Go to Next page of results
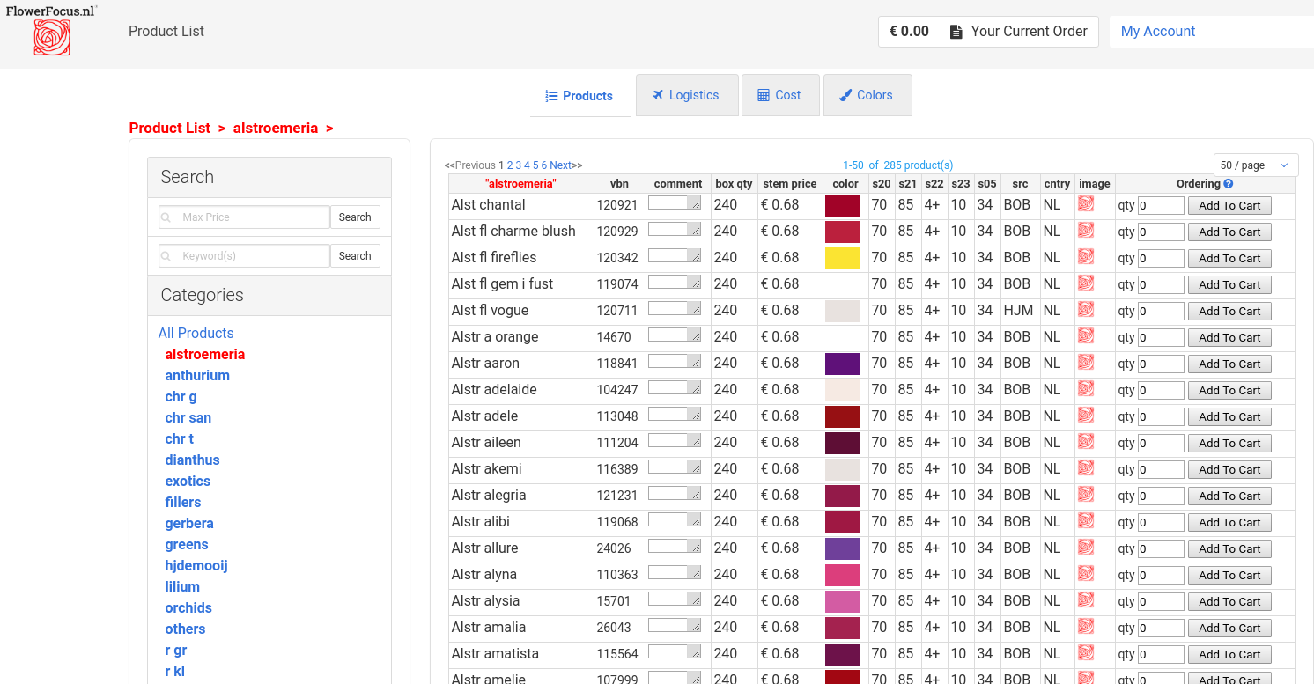The width and height of the screenshot is (1314, 684). (x=561, y=165)
